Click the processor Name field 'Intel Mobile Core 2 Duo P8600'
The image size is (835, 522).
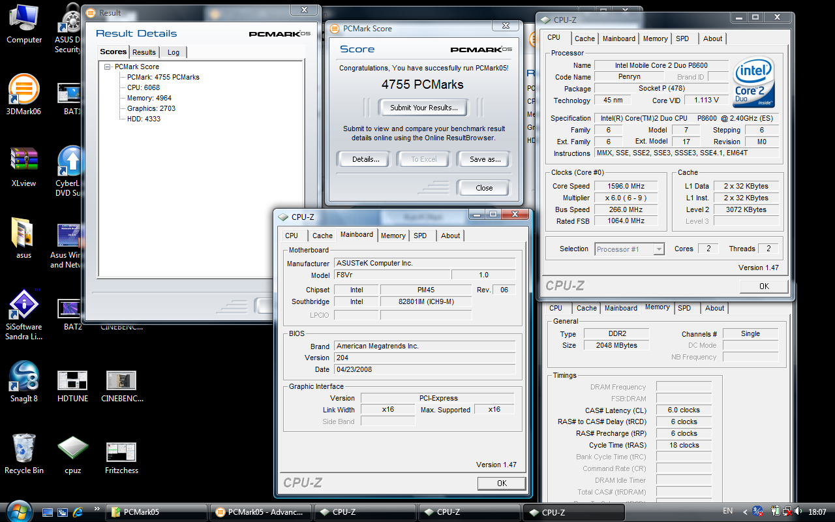point(661,65)
